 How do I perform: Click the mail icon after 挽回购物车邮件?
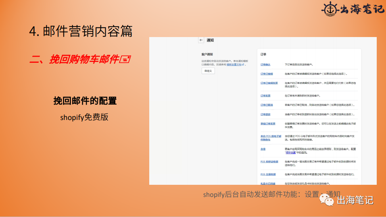[x=125, y=59]
